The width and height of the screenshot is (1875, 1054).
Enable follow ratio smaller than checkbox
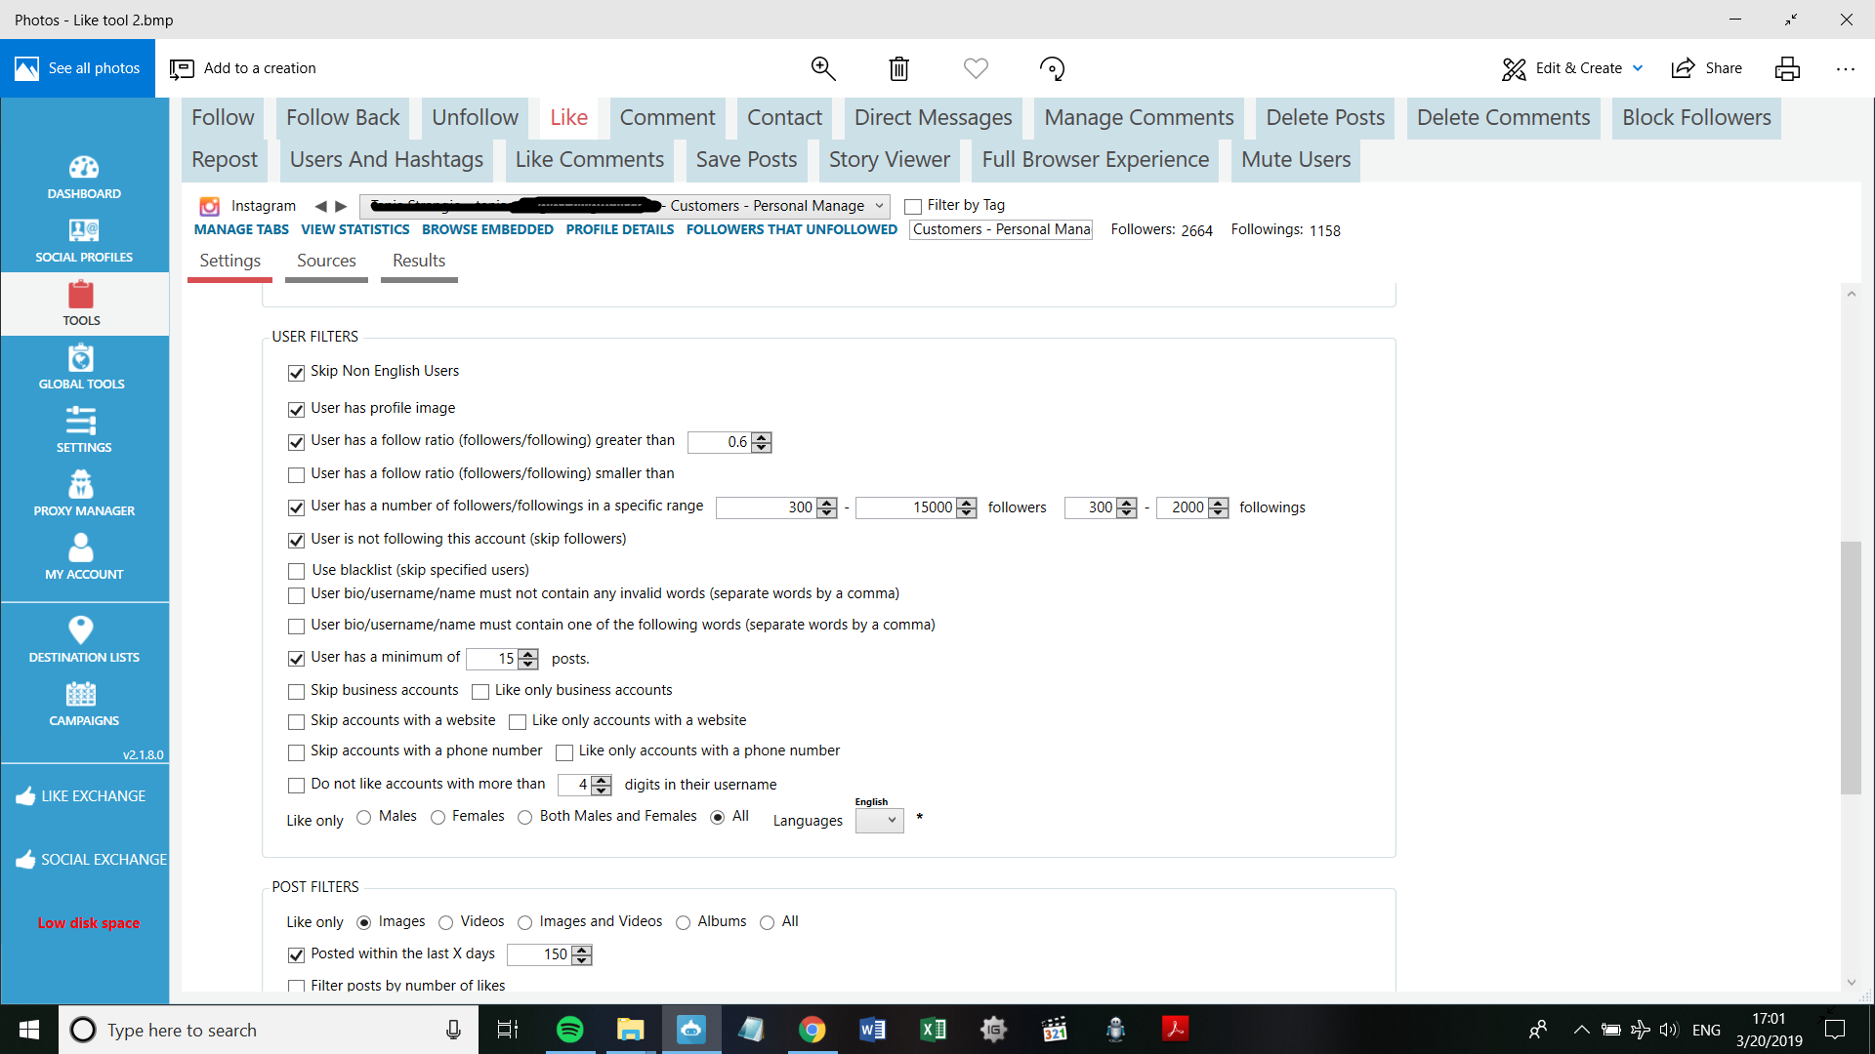pyautogui.click(x=296, y=475)
